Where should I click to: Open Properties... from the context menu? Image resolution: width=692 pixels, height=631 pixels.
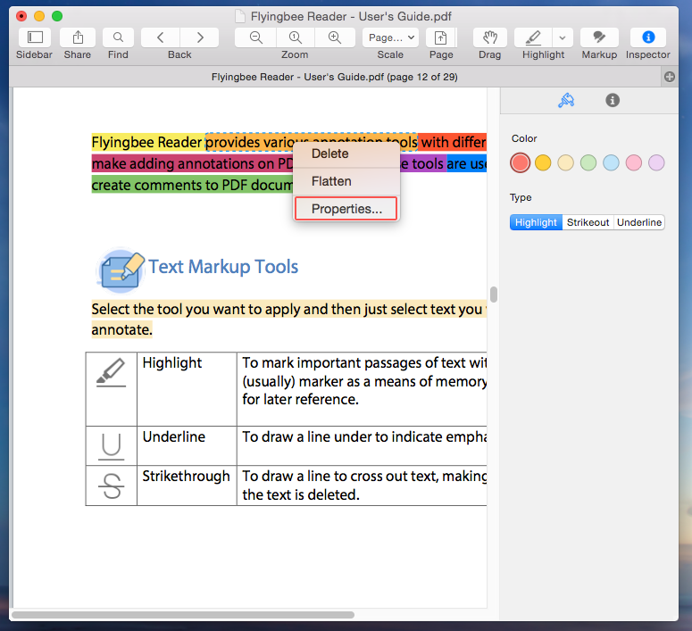point(346,209)
